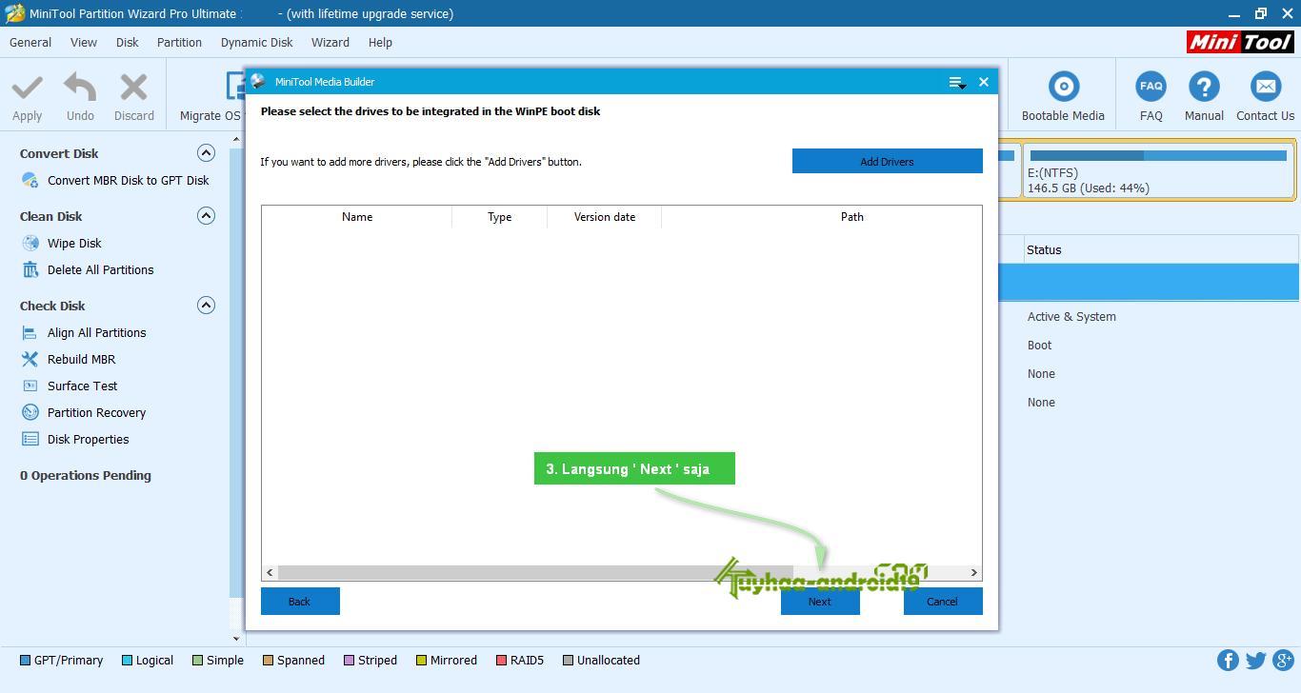Screen dimensions: 1301x693
Task: Open the Facebook share icon
Action: pyautogui.click(x=1228, y=661)
